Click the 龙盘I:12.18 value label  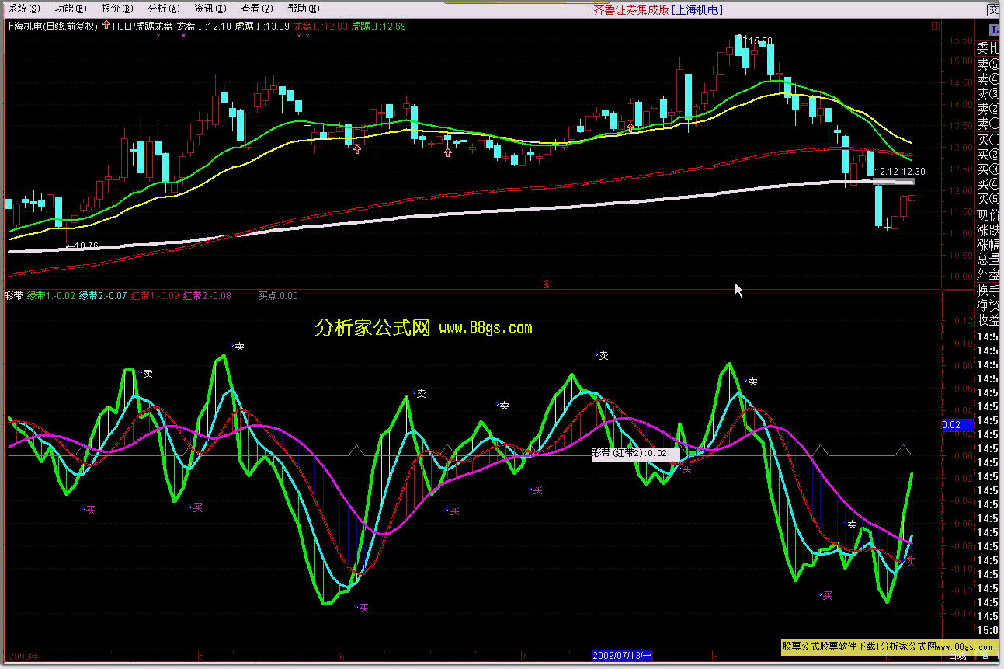[x=203, y=26]
